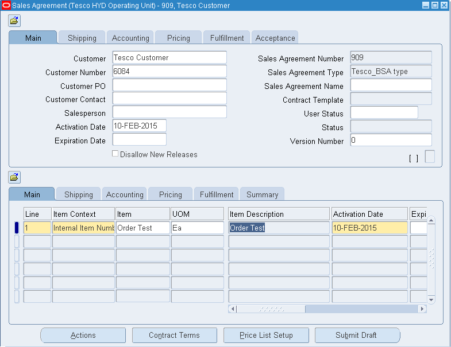Open Contract Terms

coord(174,335)
